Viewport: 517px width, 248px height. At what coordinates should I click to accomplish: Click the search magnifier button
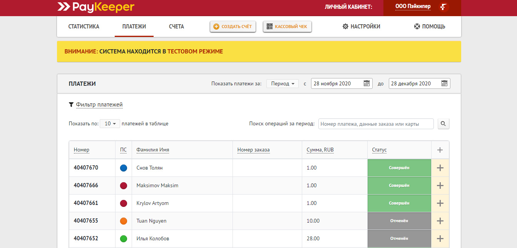coord(443,124)
